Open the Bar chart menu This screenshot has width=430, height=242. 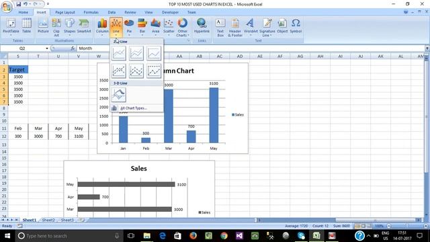[x=142, y=27]
